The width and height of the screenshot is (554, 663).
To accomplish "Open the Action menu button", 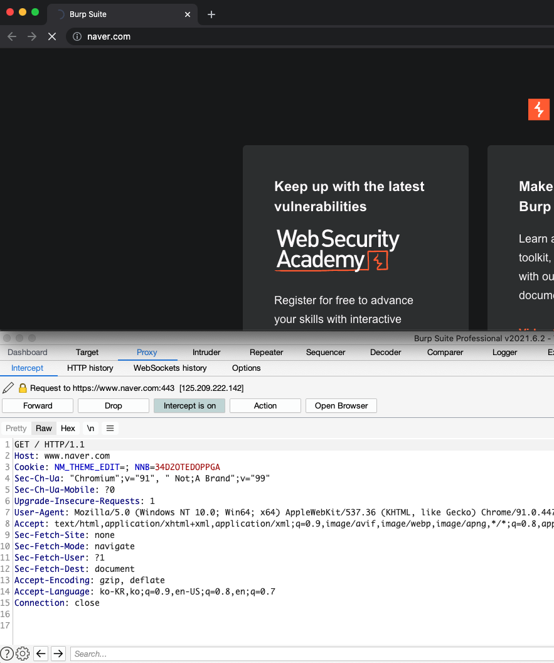I will (265, 405).
